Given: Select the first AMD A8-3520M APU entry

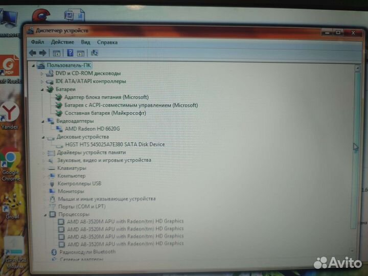Looking at the screenshot, I should 125,221.
